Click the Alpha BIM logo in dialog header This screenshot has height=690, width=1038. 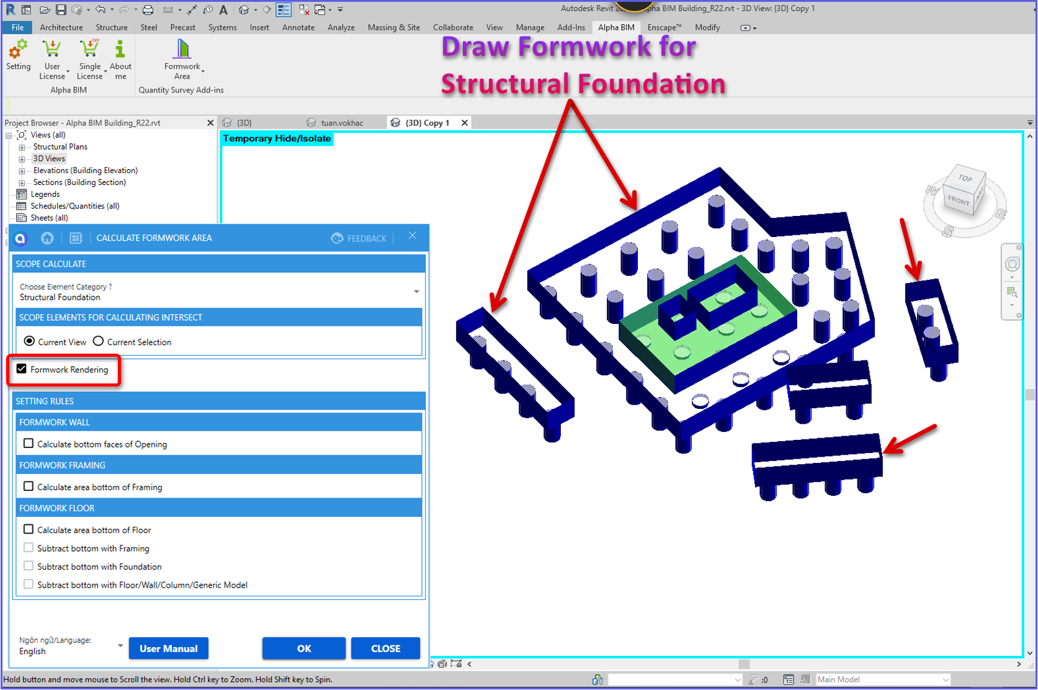click(x=20, y=238)
